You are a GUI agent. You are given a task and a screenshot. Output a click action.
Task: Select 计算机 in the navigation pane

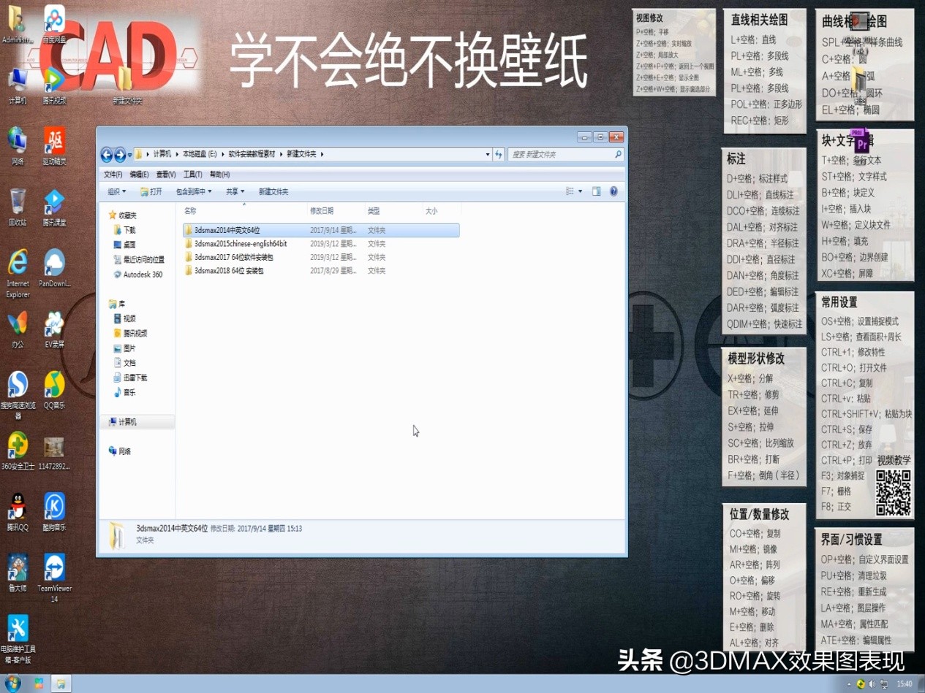(x=137, y=422)
